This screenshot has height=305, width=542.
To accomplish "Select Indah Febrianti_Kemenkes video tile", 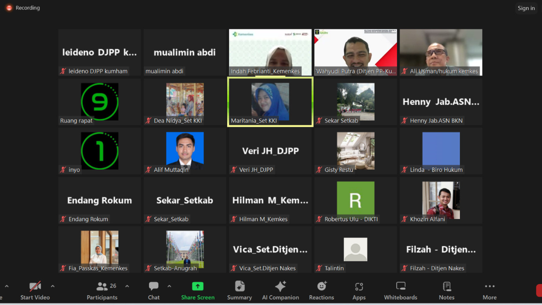I will 270,52.
